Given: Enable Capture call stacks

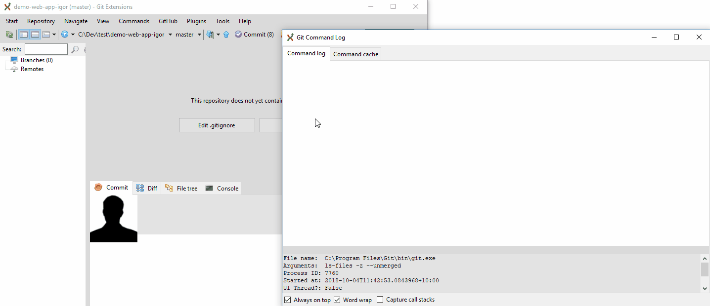Looking at the screenshot, I should coord(380,300).
